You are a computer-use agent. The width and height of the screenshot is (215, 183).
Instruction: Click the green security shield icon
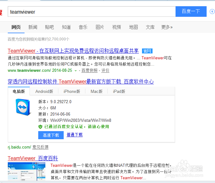click(x=40, y=127)
